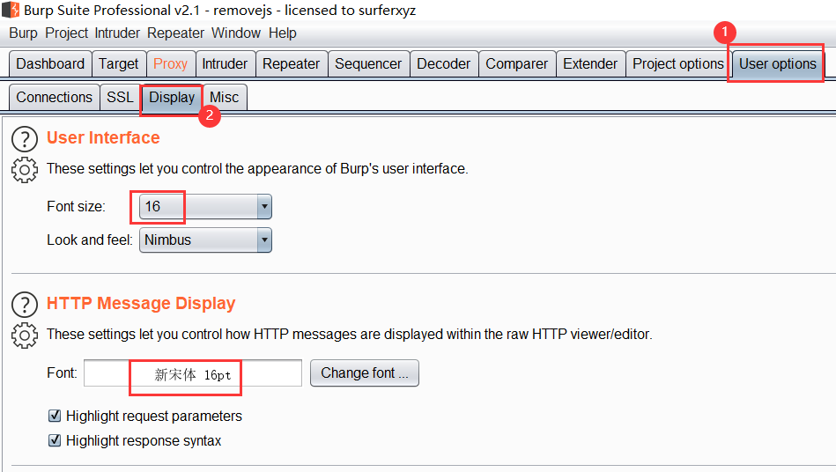
Task: Switch to the Extender tab
Action: (x=590, y=64)
